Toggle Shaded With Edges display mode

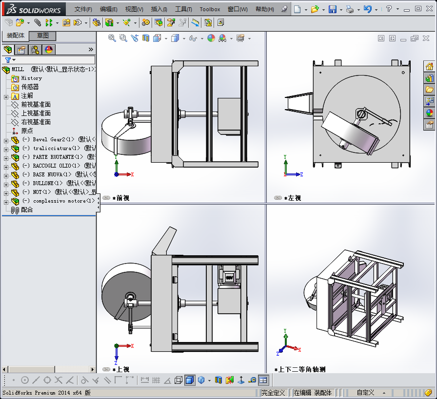pos(190,380)
